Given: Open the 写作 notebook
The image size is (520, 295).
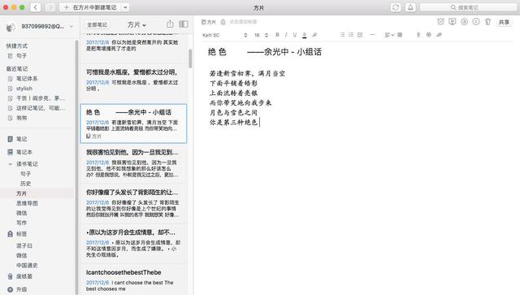Looking at the screenshot, I should tap(21, 223).
